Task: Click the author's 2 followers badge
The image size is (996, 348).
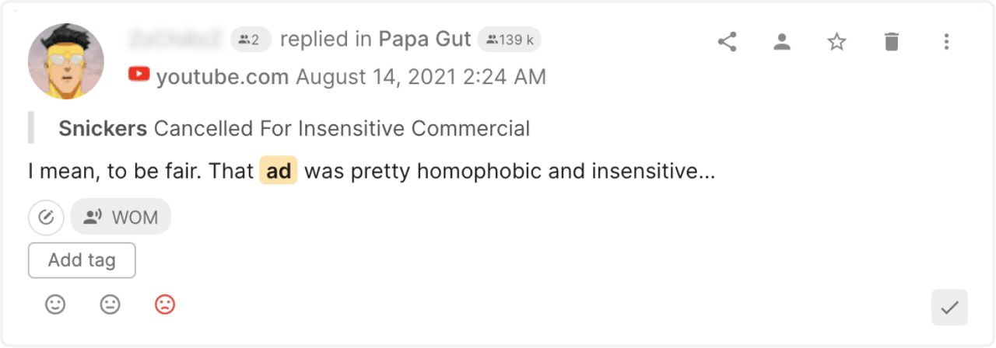Action: coord(251,39)
